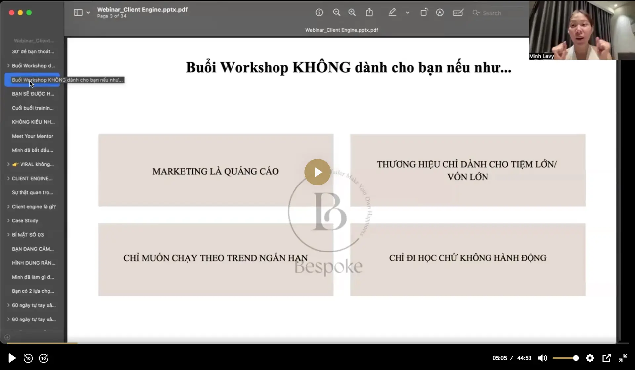Select the BÍ MẬT SỐ 03 outline item
The height and width of the screenshot is (370, 635).
pyautogui.click(x=28, y=235)
